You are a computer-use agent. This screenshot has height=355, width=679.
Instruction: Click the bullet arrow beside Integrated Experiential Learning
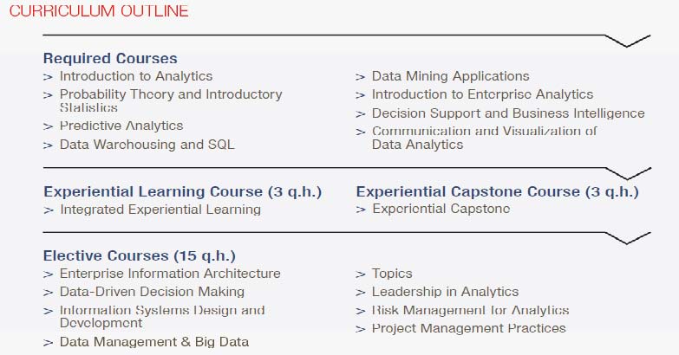(x=48, y=210)
